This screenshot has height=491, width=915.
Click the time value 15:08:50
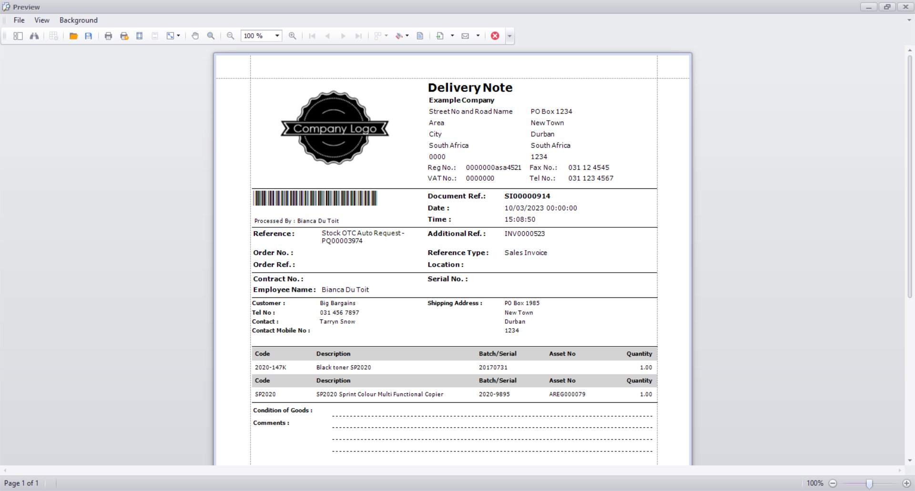click(520, 219)
